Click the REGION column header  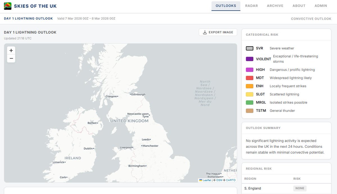[x=250, y=179]
